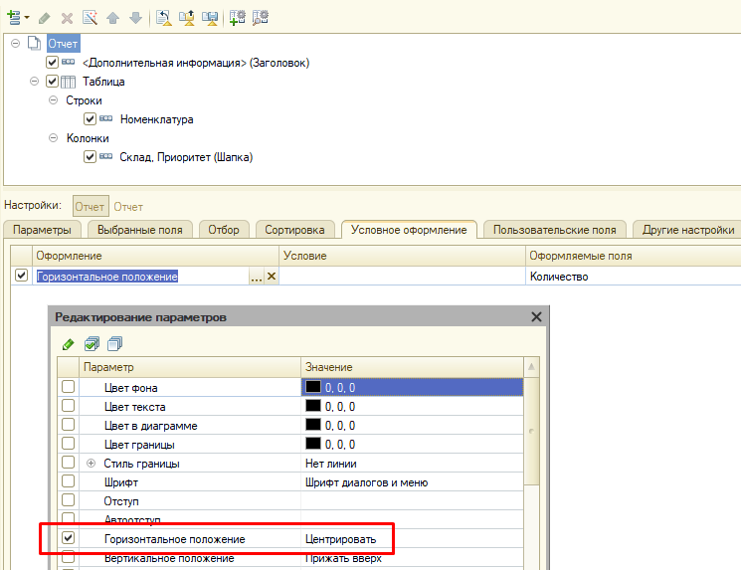Click the add new element icon in toolbar
Image resolution: width=741 pixels, height=570 pixels.
(x=14, y=18)
